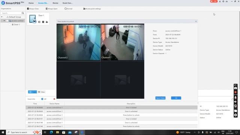Open the user account icon

pyautogui.click(x=220, y=1)
